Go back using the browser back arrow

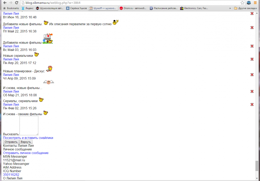click(x=5, y=3)
